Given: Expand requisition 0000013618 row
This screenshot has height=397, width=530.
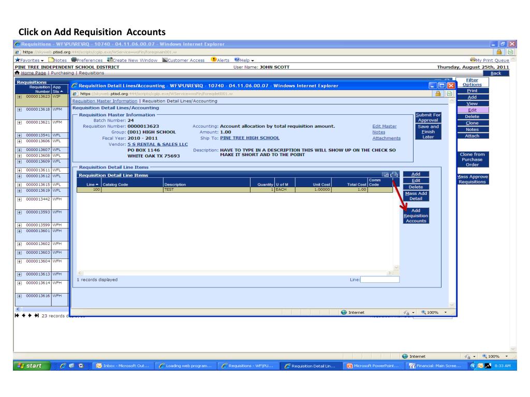Looking at the screenshot, I should pos(19,110).
